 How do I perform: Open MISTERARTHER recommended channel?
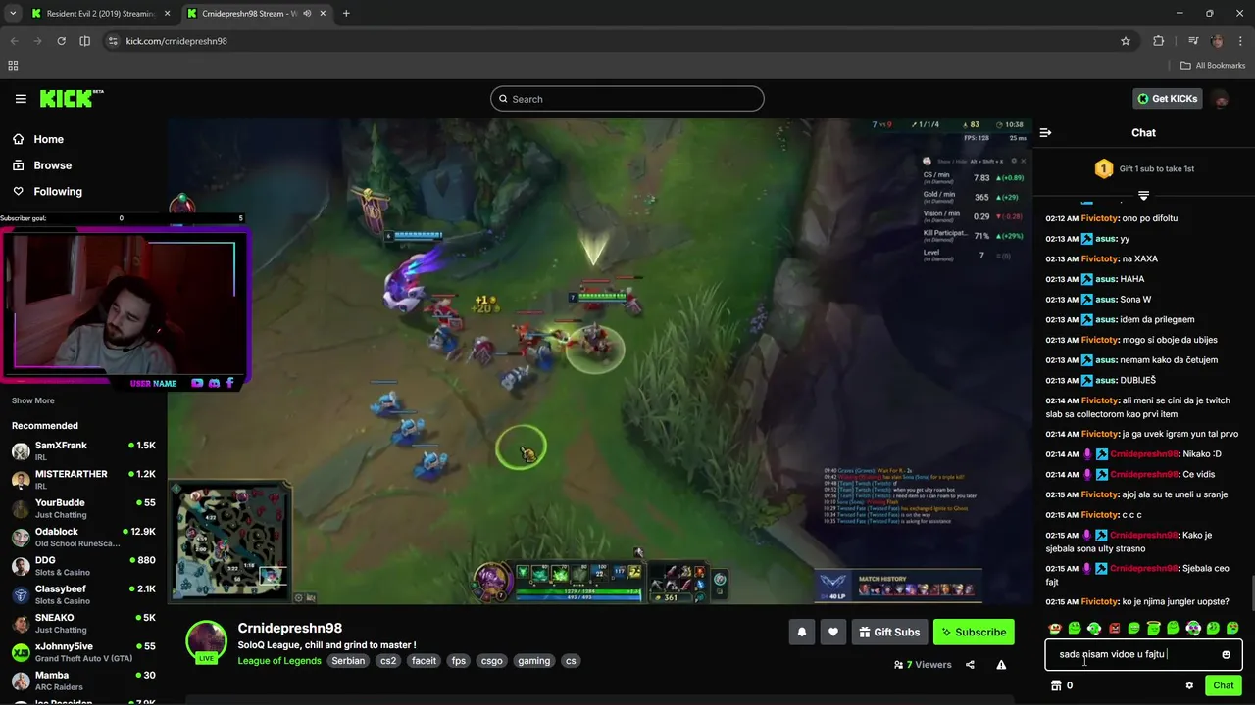tap(83, 480)
